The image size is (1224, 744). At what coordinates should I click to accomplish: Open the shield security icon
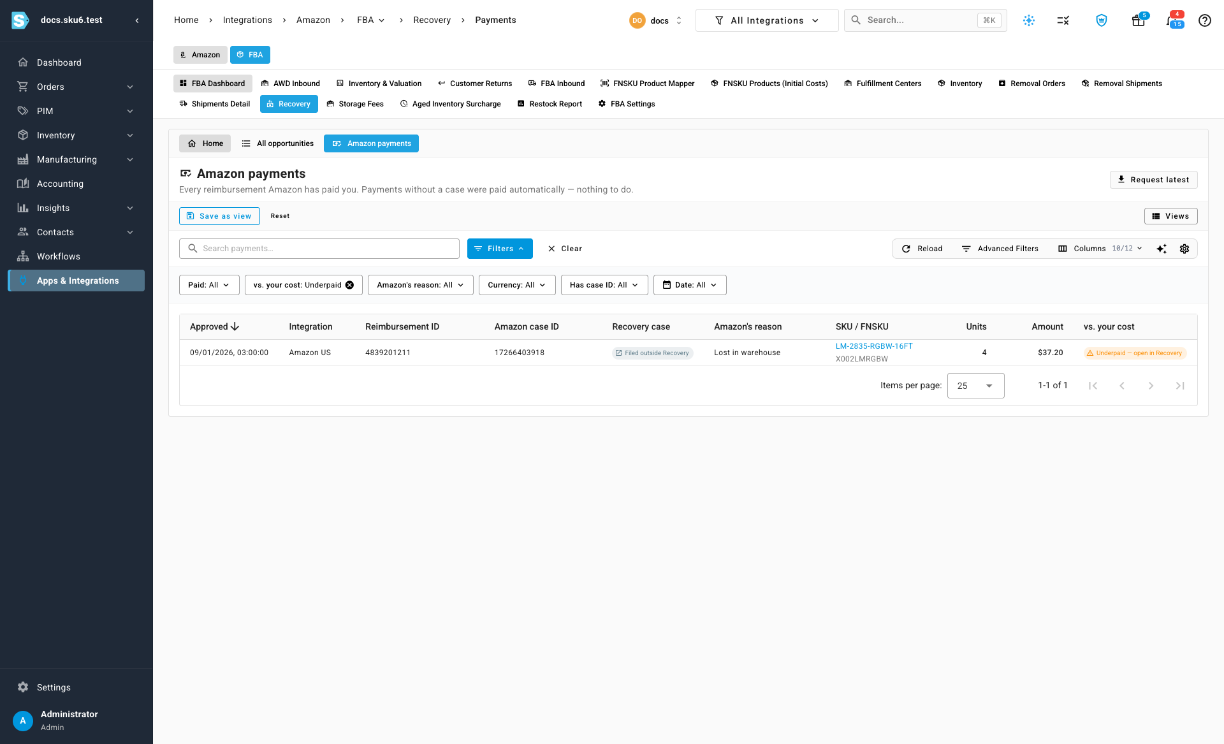pyautogui.click(x=1101, y=20)
